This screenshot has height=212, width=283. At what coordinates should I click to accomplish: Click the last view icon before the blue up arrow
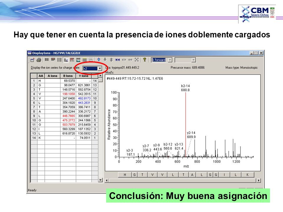point(91,60)
